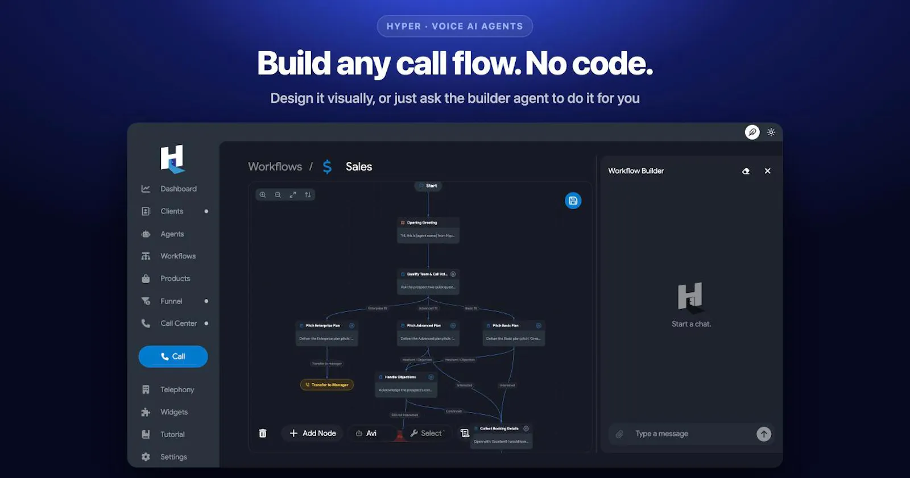910x478 pixels.
Task: Select the Qualify Team & Call Vol node
Action: (428, 281)
